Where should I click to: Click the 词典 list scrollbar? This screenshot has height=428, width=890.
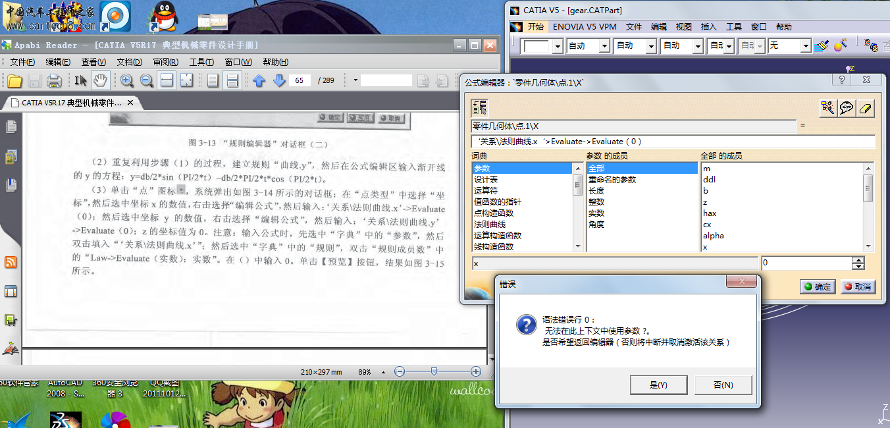578,207
